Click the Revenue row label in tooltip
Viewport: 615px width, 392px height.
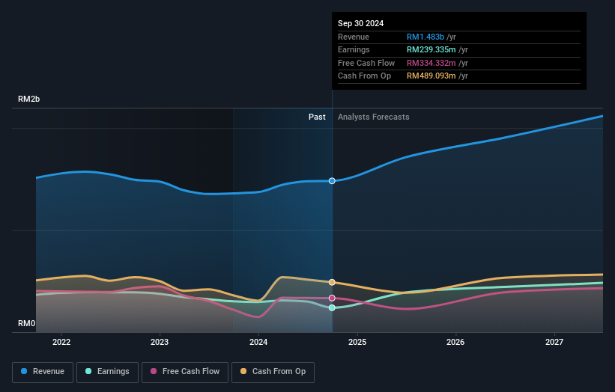[354, 37]
